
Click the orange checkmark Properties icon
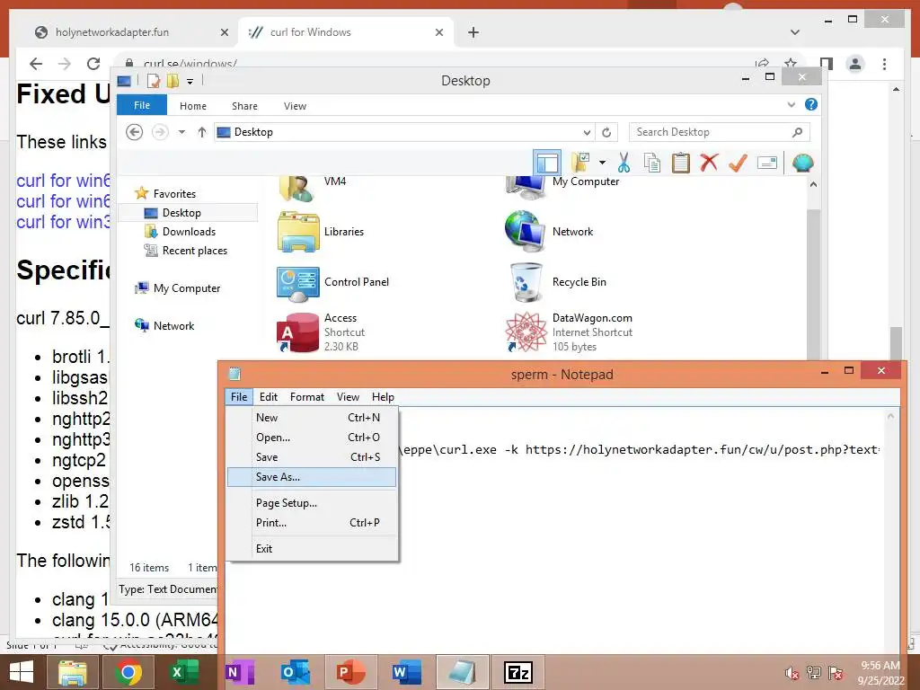(x=738, y=163)
